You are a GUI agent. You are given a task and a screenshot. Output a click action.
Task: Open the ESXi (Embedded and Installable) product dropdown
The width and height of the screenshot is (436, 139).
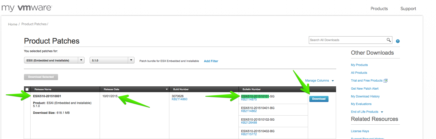coord(54,60)
